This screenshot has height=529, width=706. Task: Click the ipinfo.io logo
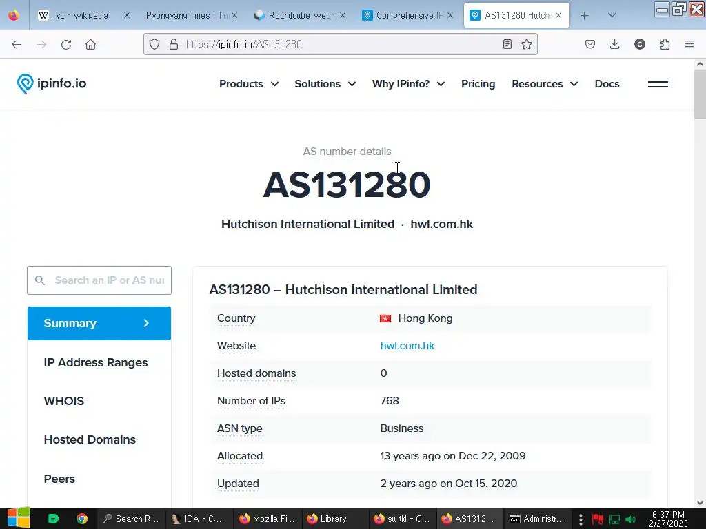point(51,83)
